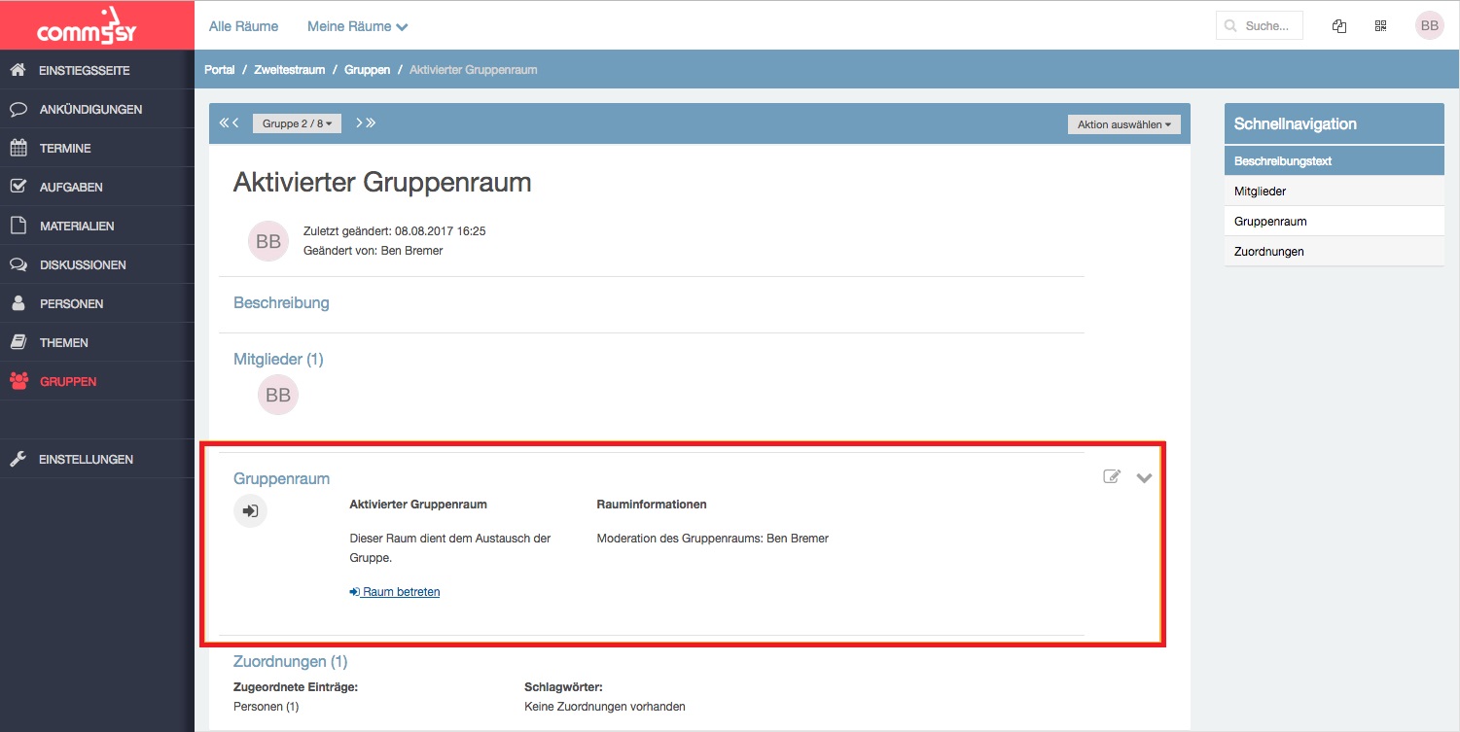Jump to last group with double-right arrow
Image resolution: width=1460 pixels, height=732 pixels.
(x=371, y=122)
